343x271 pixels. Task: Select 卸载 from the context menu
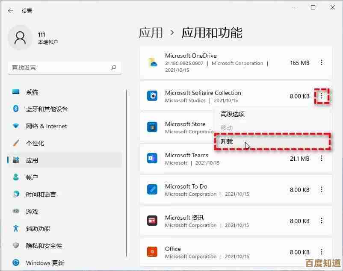click(227, 141)
